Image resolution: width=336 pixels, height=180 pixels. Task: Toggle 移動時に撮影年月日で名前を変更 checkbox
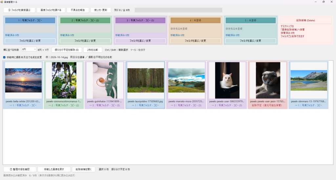tap(4, 57)
